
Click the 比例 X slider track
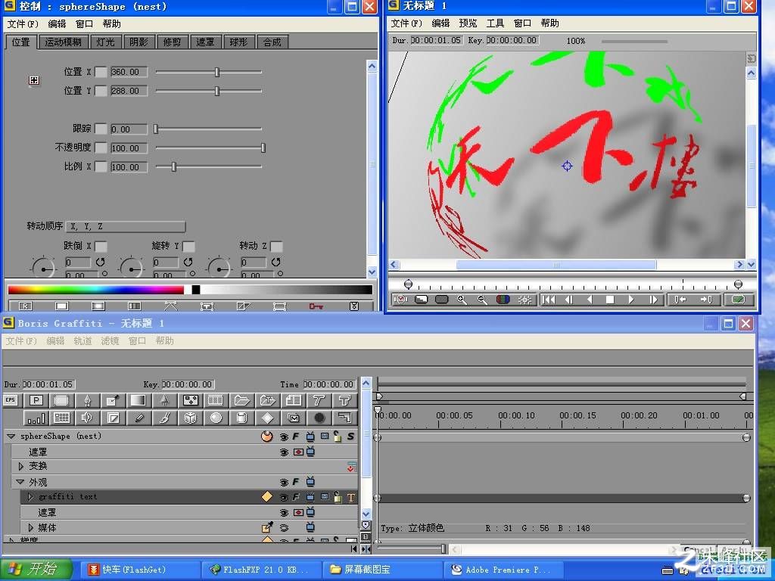[209, 167]
